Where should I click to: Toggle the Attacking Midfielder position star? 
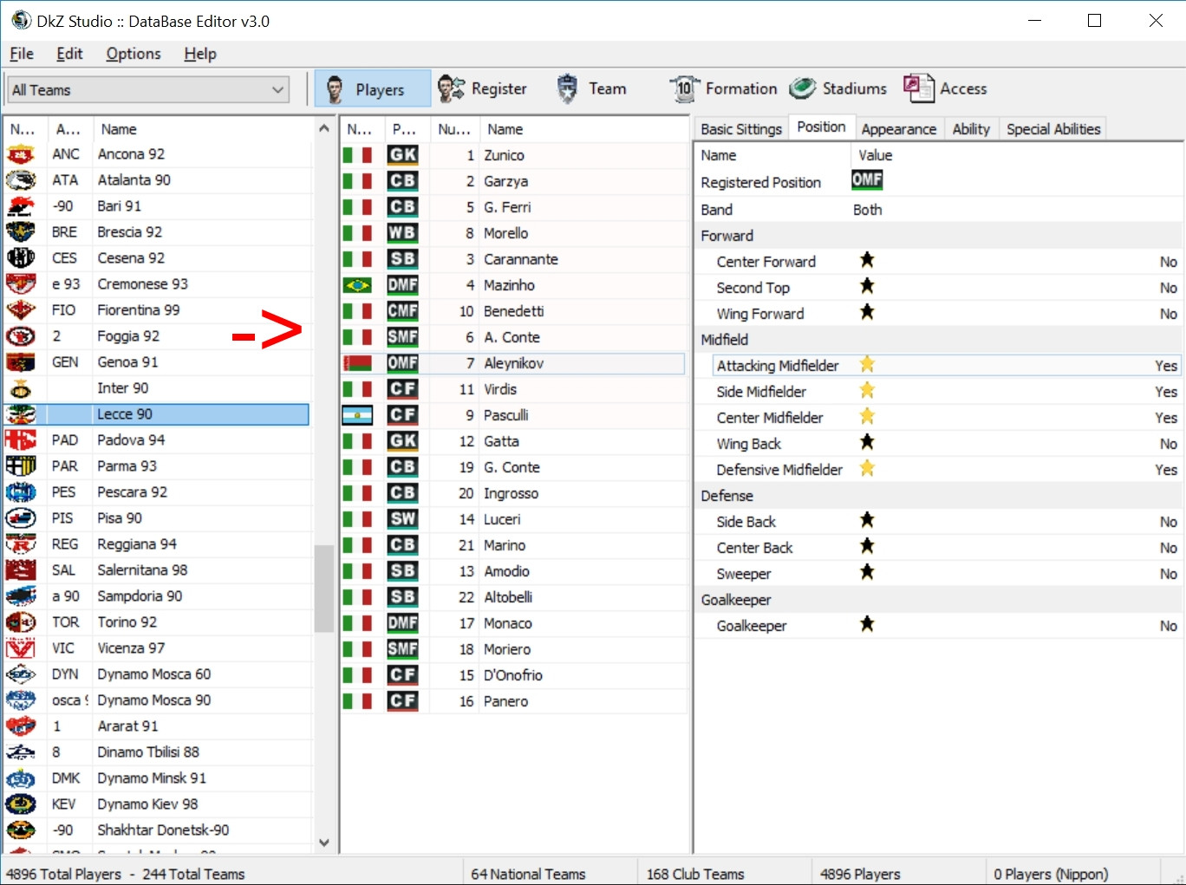tap(867, 364)
